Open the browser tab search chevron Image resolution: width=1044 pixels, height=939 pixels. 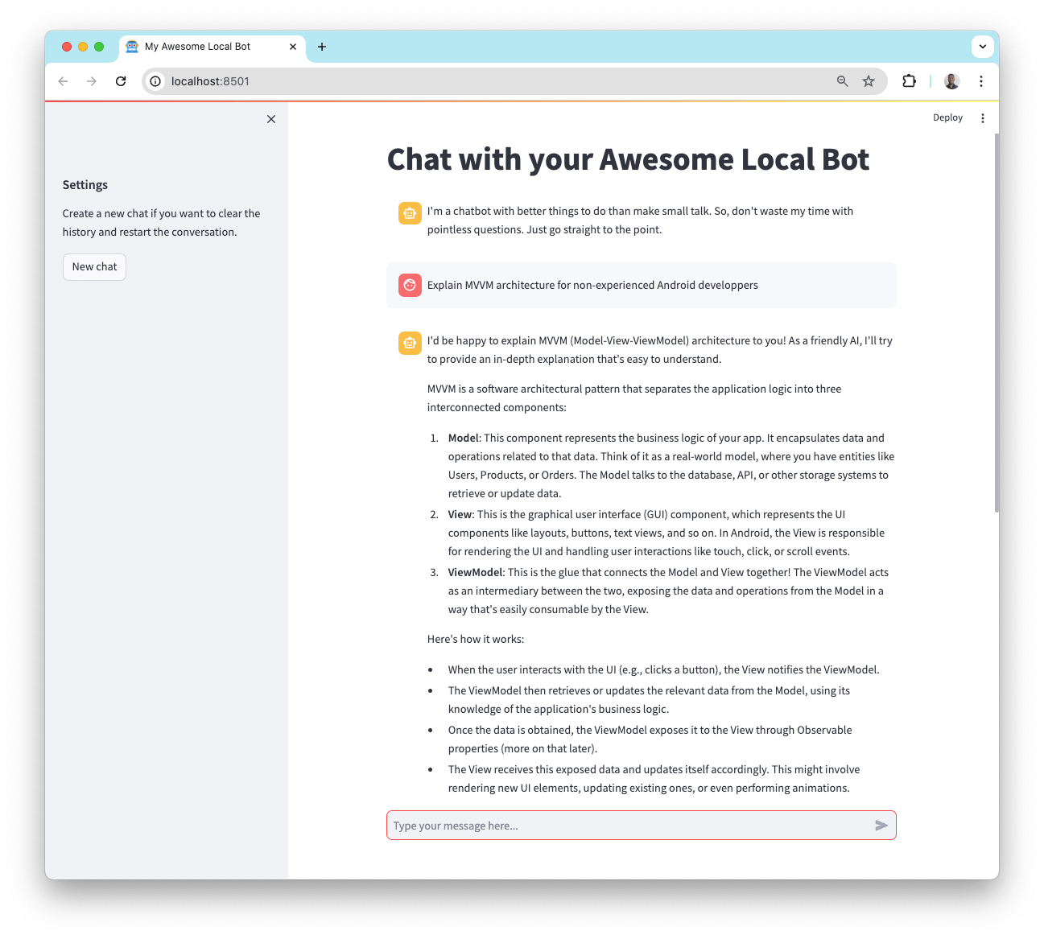point(982,46)
